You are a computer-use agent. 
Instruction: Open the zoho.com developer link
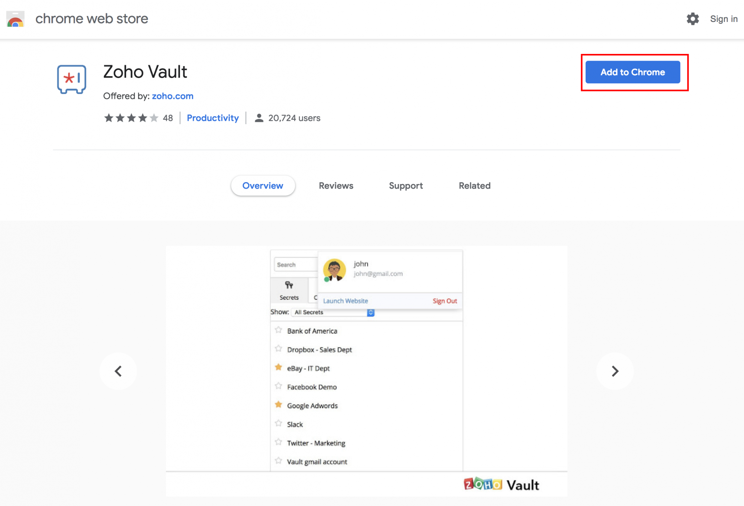click(173, 96)
